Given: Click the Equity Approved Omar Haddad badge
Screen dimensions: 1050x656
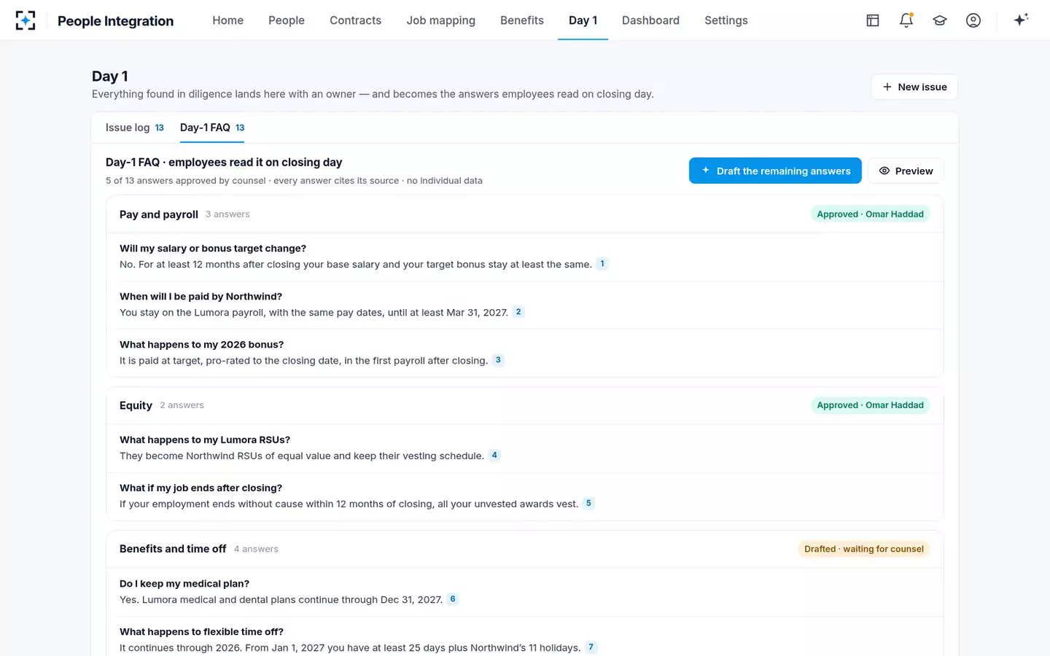Looking at the screenshot, I should click(x=870, y=405).
